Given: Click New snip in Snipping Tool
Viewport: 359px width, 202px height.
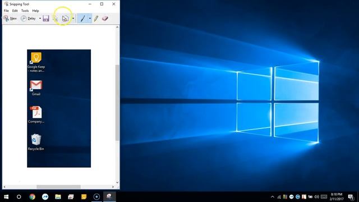Looking at the screenshot, I should tap(10, 19).
